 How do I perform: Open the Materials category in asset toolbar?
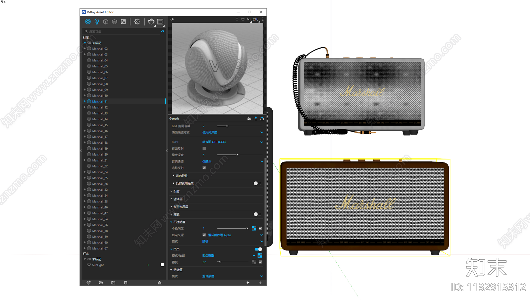(x=88, y=21)
